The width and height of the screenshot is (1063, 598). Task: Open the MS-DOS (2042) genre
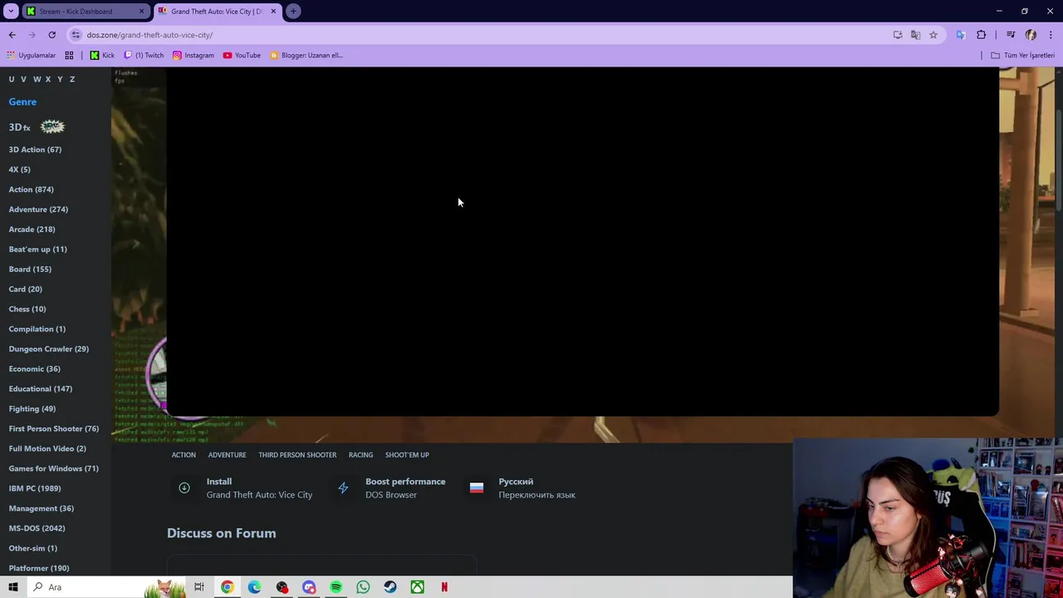point(37,528)
